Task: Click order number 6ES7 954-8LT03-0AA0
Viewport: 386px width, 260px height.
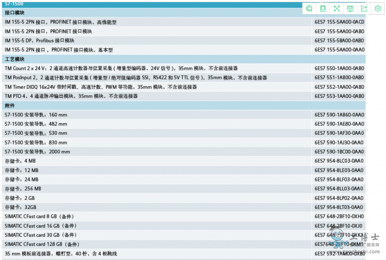Action: [339, 207]
